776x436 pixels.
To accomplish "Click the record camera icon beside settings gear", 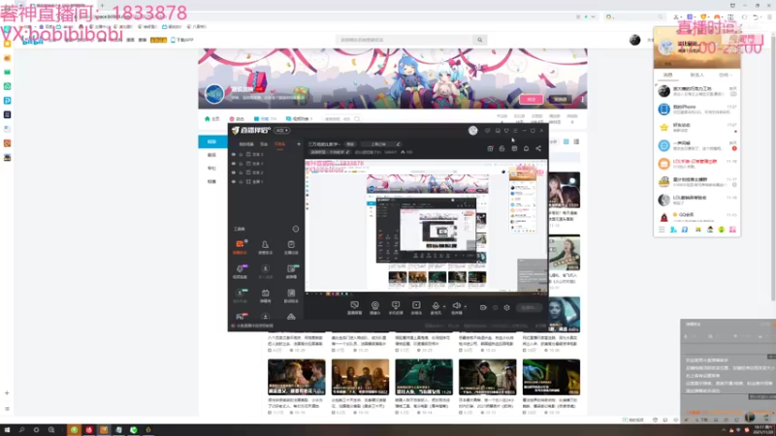I will point(483,307).
